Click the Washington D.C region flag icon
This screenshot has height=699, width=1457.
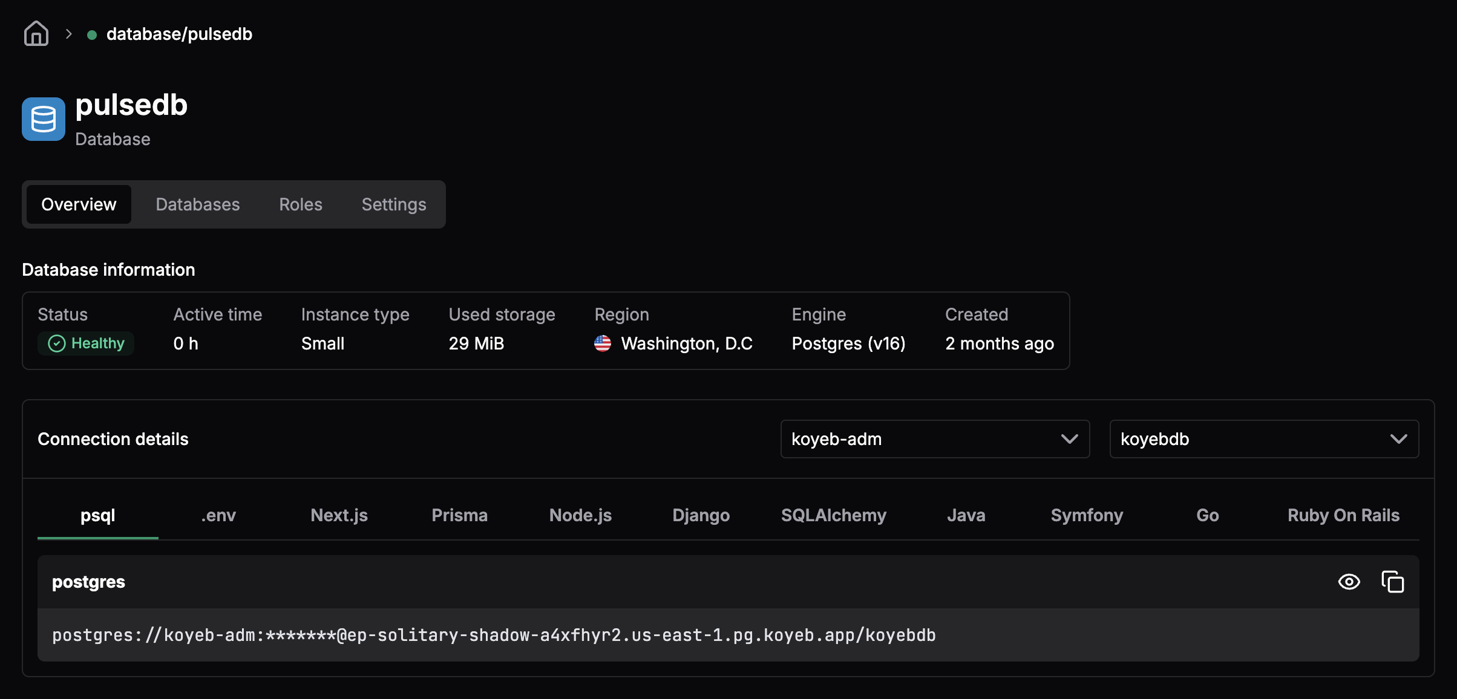tap(603, 343)
